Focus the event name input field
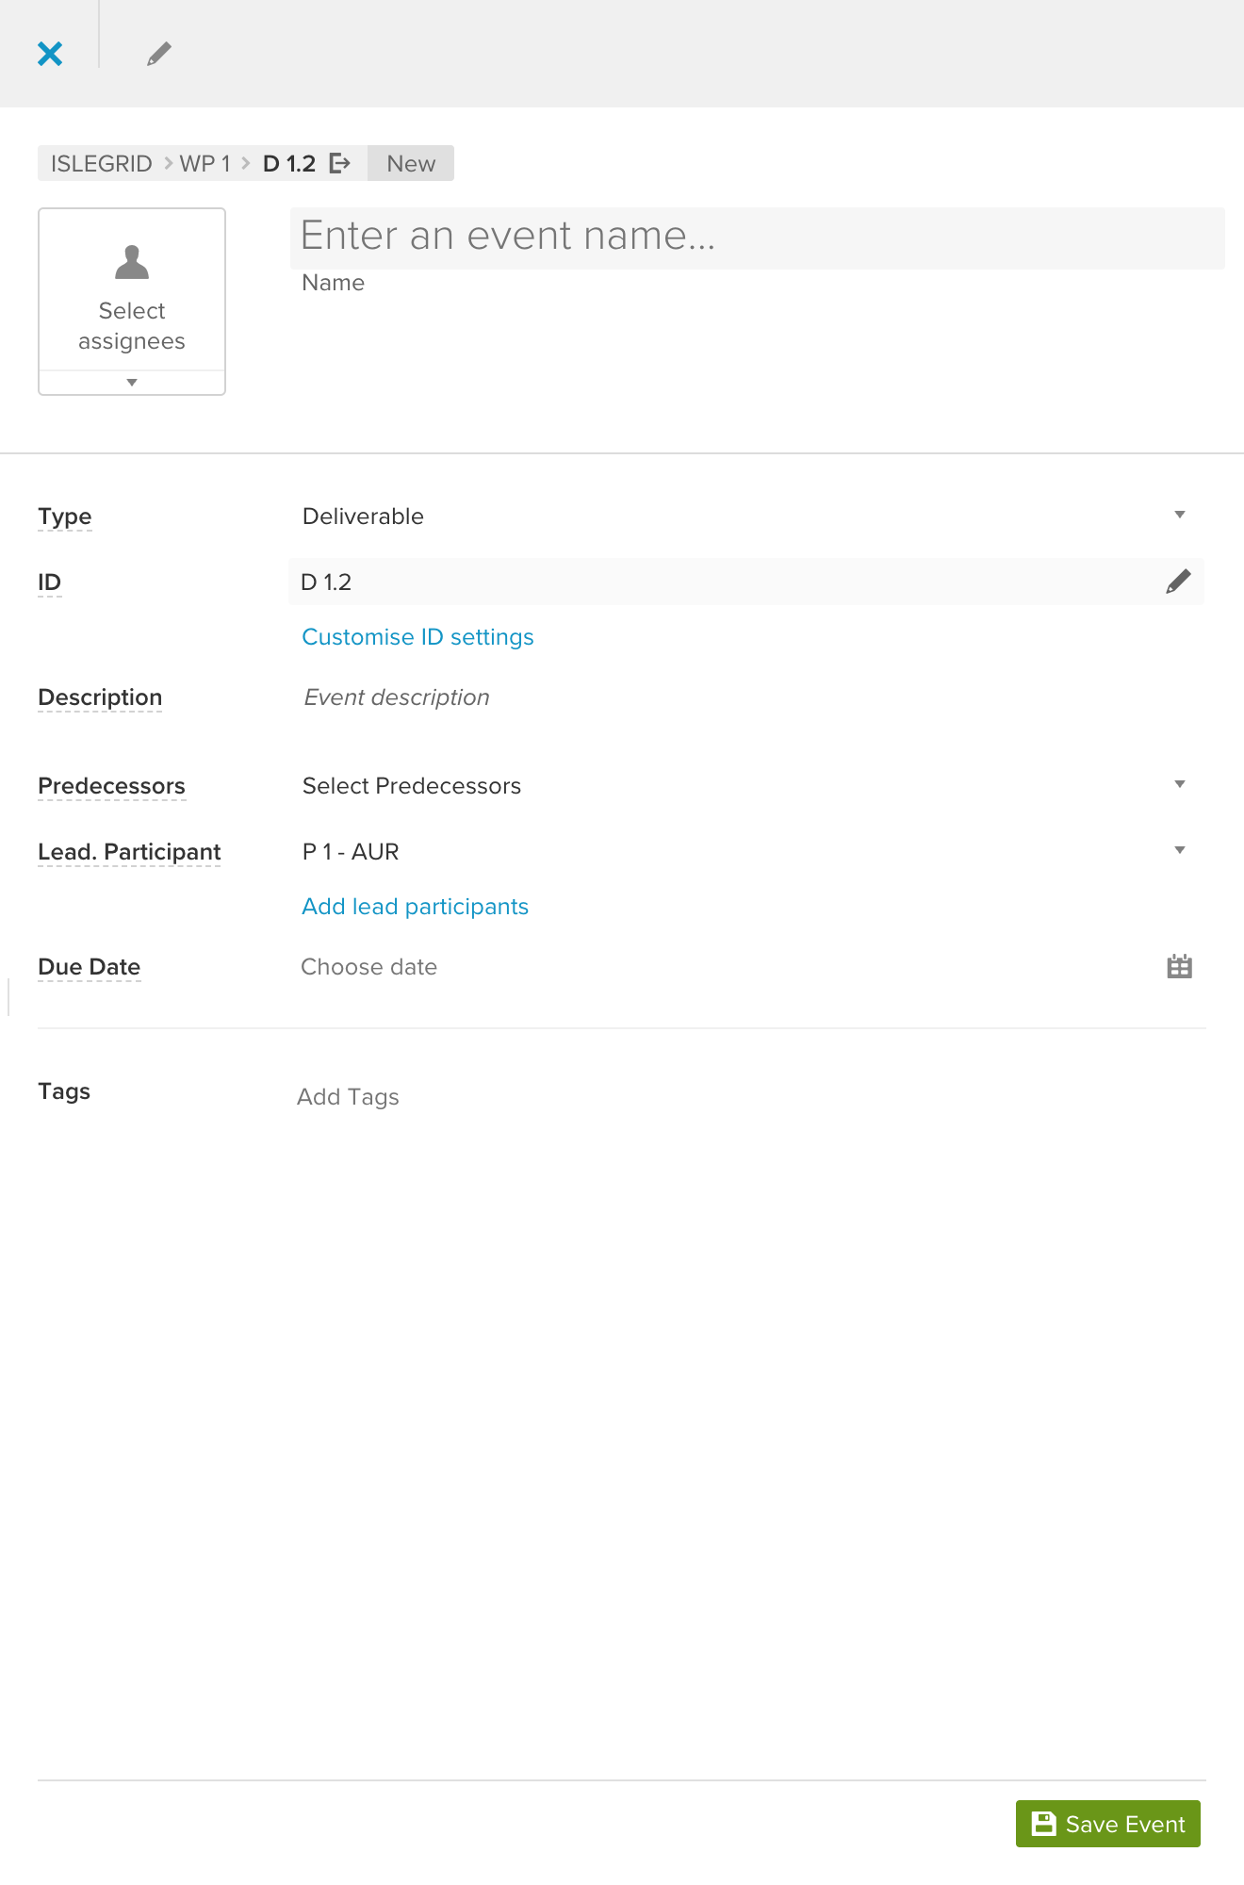 pos(758,238)
